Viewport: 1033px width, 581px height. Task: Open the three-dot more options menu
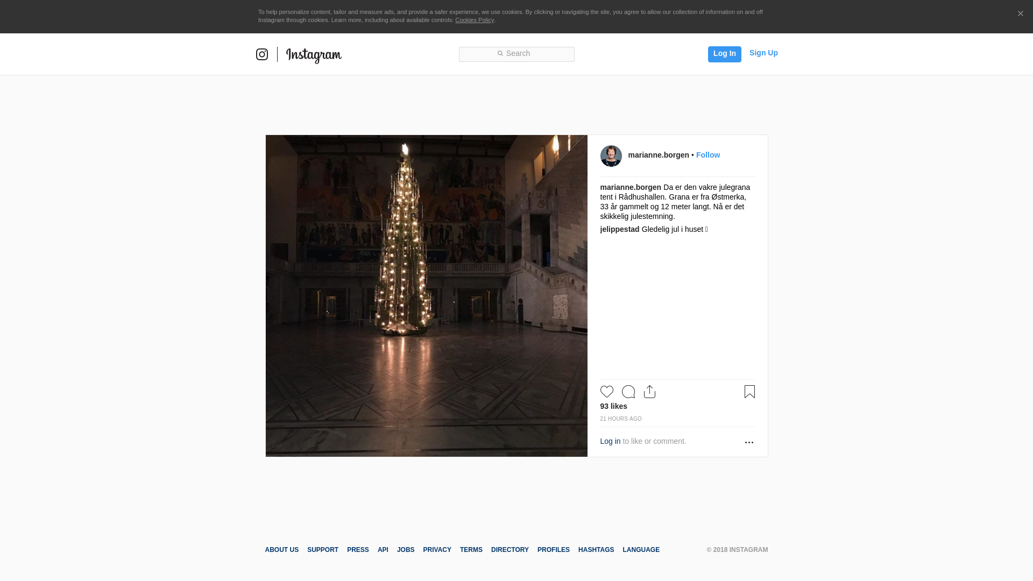[749, 442]
